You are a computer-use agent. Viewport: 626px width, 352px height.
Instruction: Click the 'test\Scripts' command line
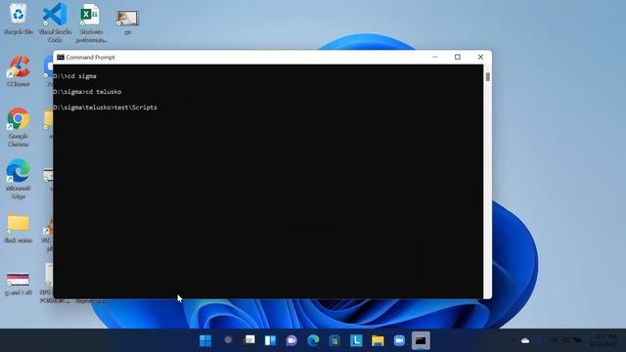[105, 108]
